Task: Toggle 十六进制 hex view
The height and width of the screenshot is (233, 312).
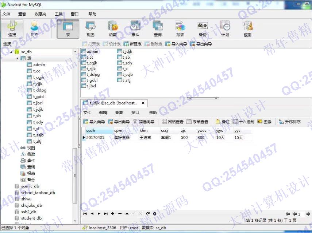Action: point(243,122)
